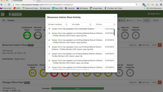Viewport: 163px width, 92px height.
Task: Open the Hootsuite bookmark
Action: click(70, 8)
